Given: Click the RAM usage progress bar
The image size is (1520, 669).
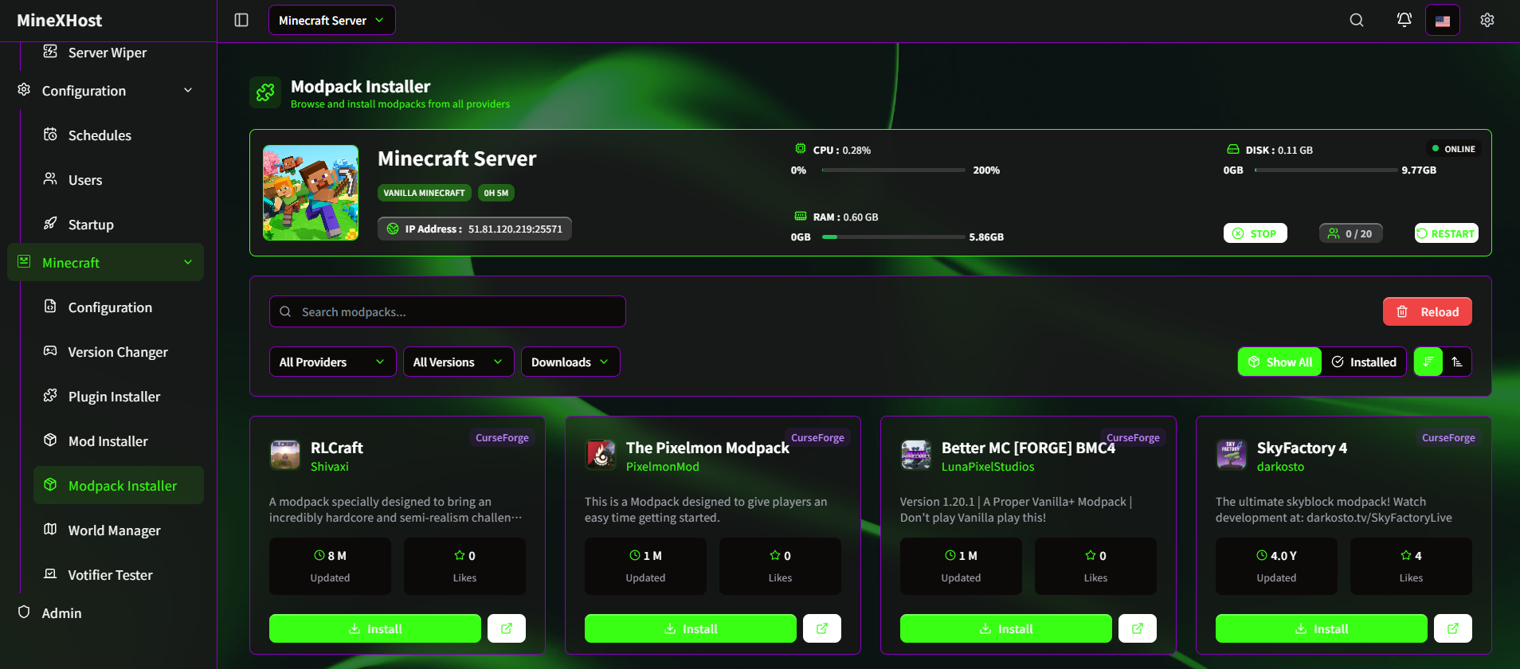Looking at the screenshot, I should 894,237.
